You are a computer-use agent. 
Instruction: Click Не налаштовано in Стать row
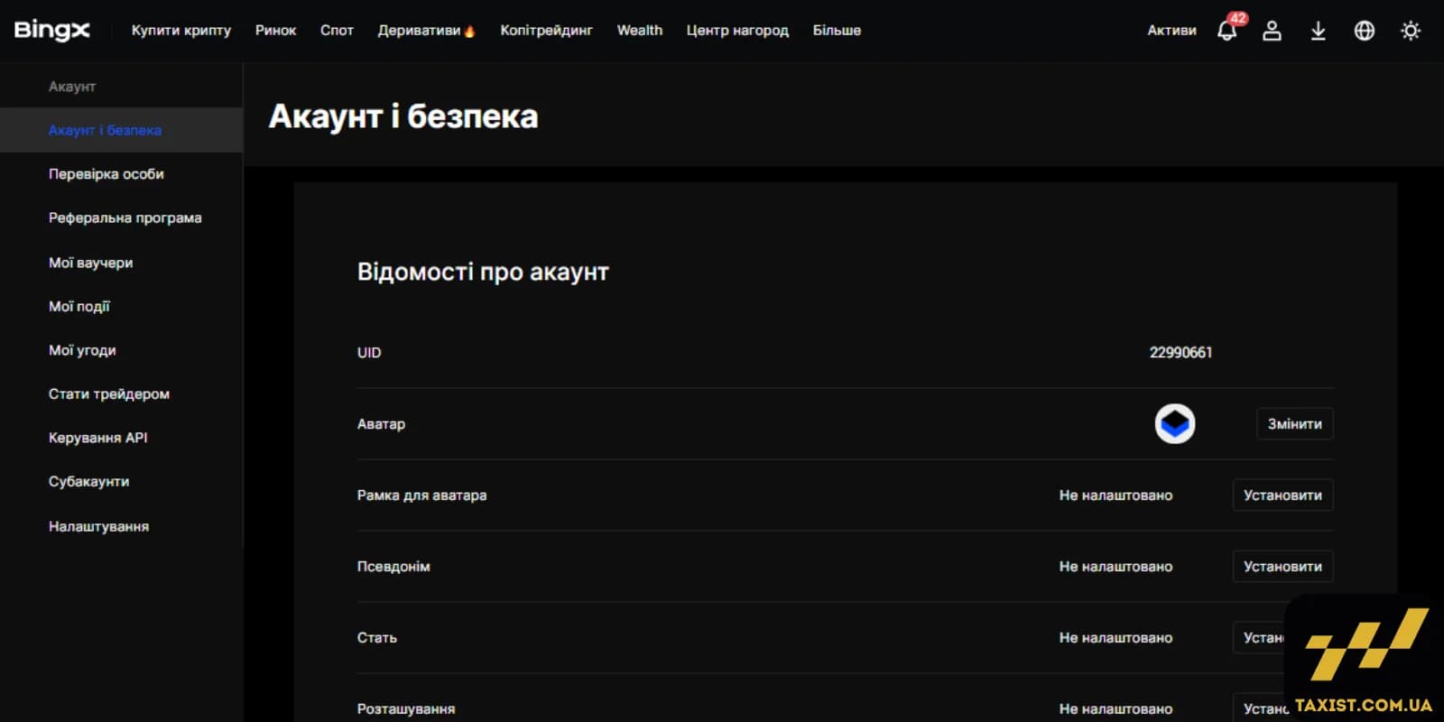coord(1115,637)
